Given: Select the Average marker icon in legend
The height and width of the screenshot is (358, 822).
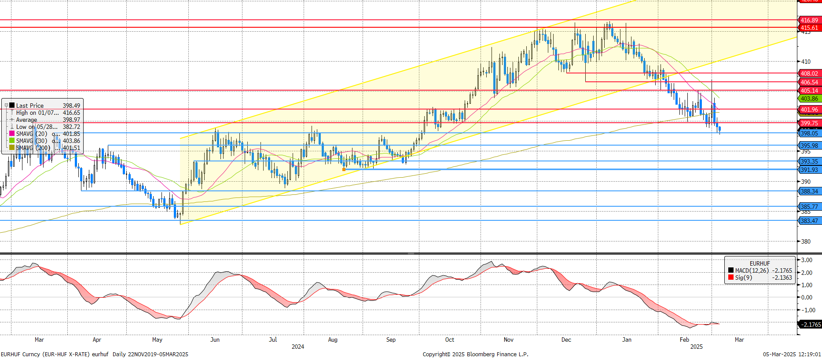Looking at the screenshot, I should [x=12, y=120].
